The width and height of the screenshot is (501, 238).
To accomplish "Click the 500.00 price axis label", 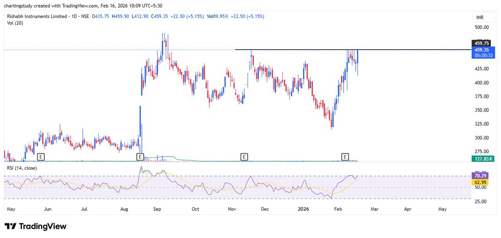I will coord(482,27).
